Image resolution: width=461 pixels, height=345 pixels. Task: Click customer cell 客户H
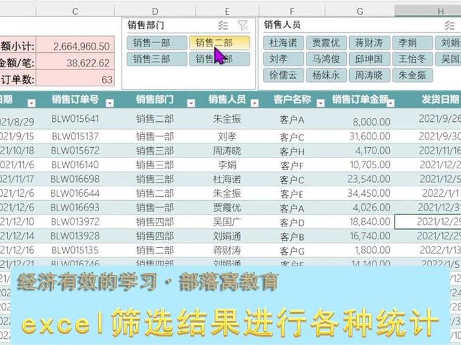click(292, 151)
